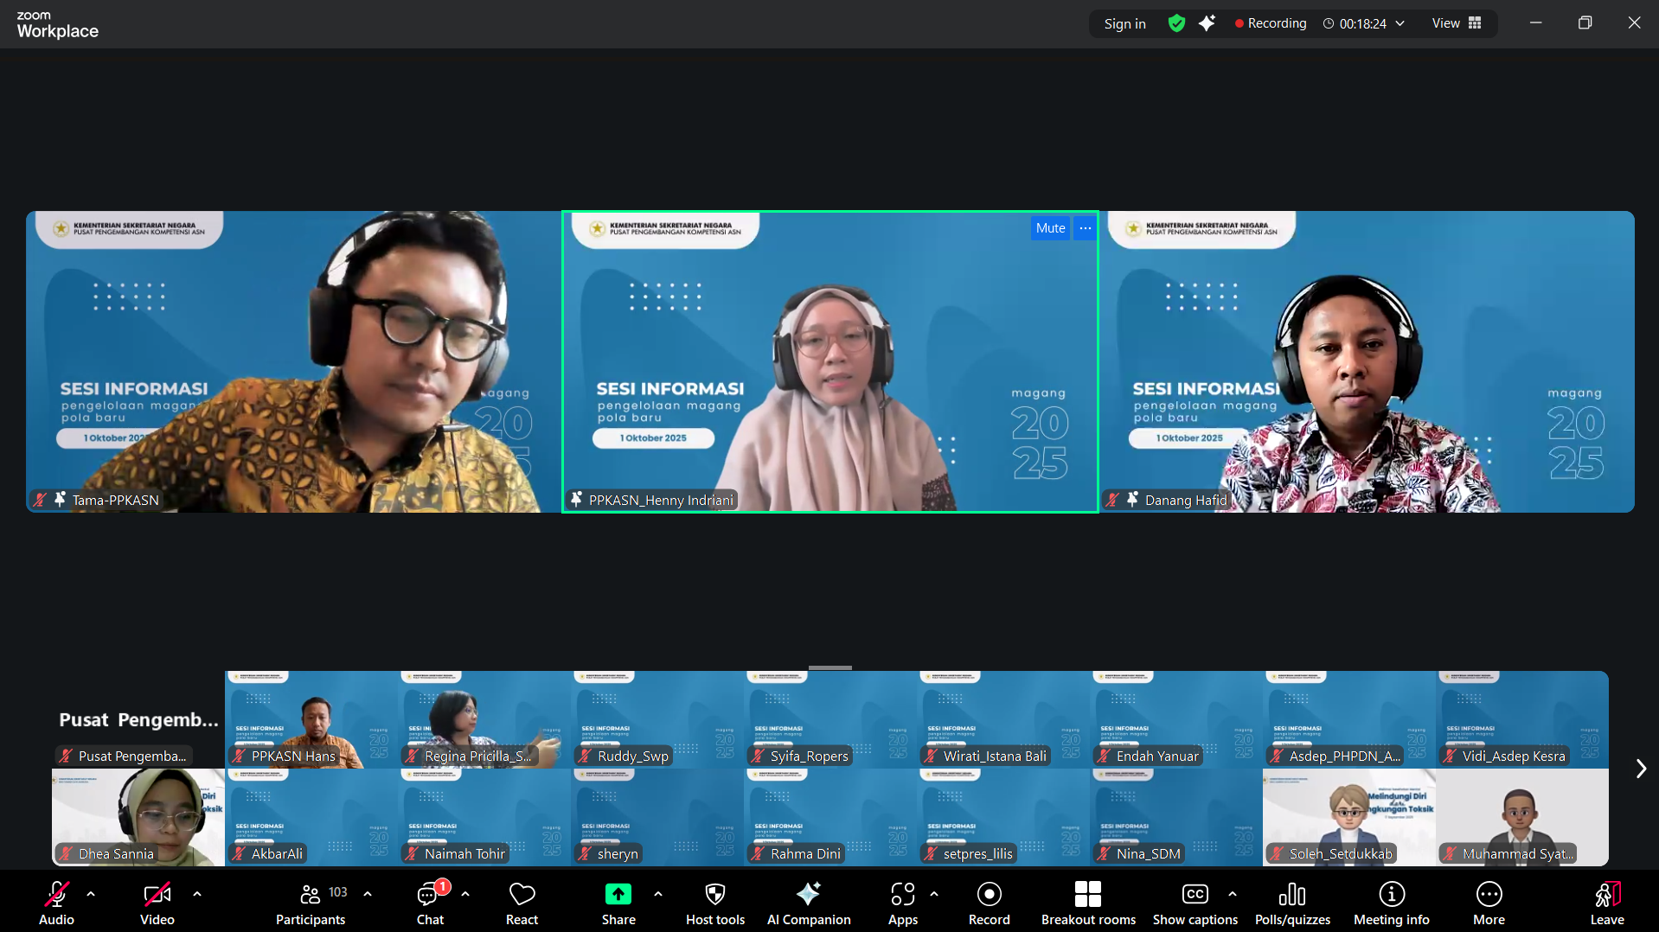The height and width of the screenshot is (932, 1659).
Task: Expand video options arrow next to Video
Action: [197, 894]
